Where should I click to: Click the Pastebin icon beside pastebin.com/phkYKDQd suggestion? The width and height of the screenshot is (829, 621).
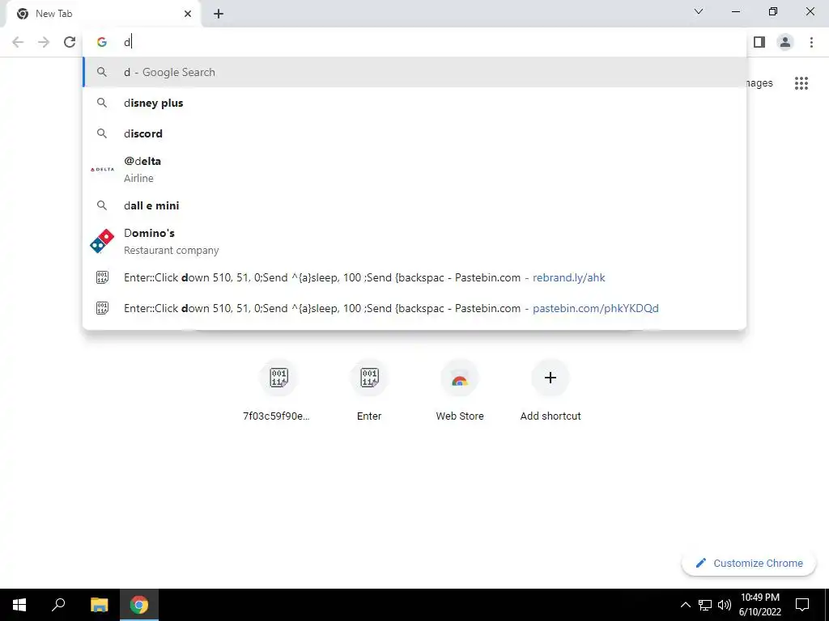click(x=102, y=308)
